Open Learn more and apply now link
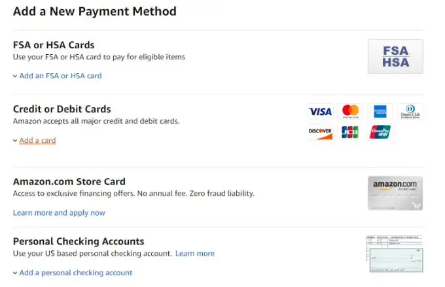 pyautogui.click(x=59, y=213)
